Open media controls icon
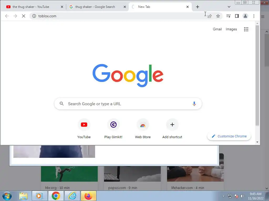Screen dimensions: 269x201 point(228,16)
